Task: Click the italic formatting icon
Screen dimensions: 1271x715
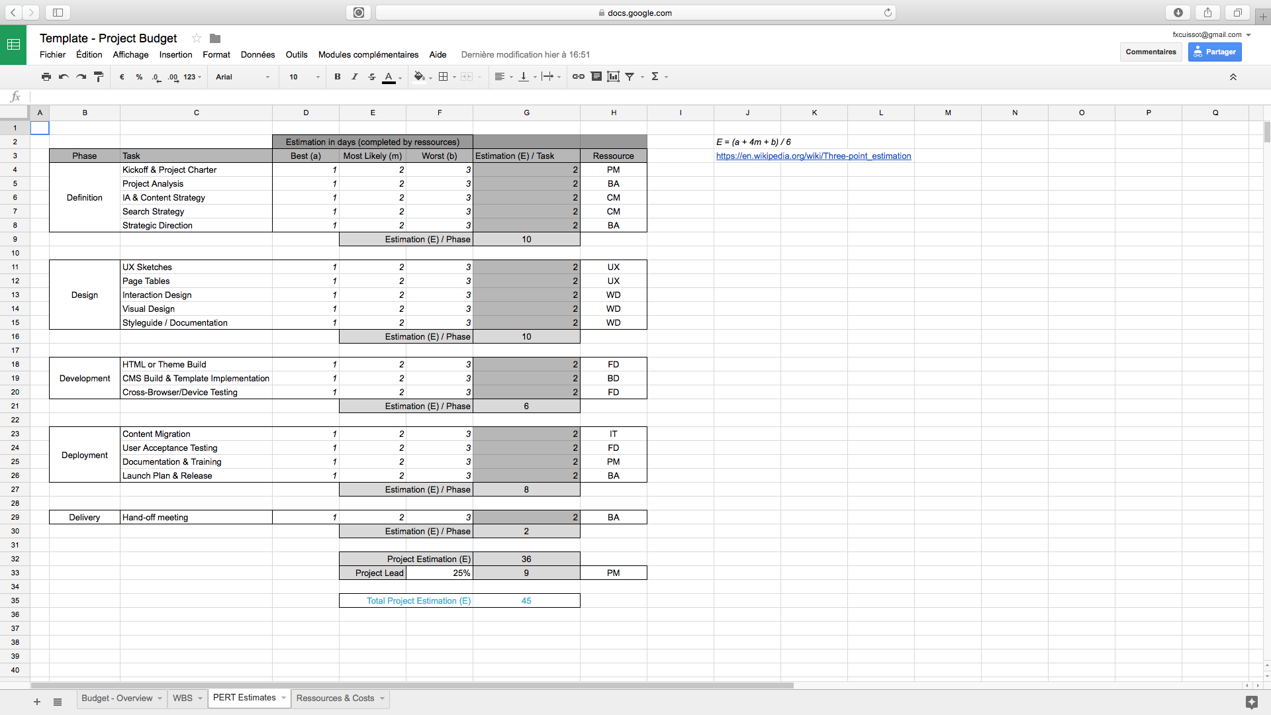Action: coord(353,77)
